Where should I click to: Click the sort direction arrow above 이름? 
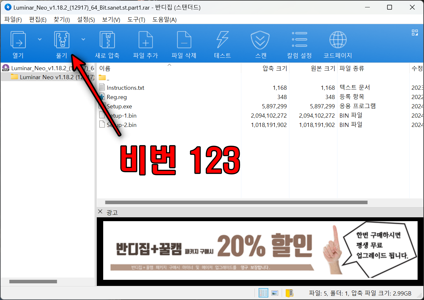[x=170, y=65]
